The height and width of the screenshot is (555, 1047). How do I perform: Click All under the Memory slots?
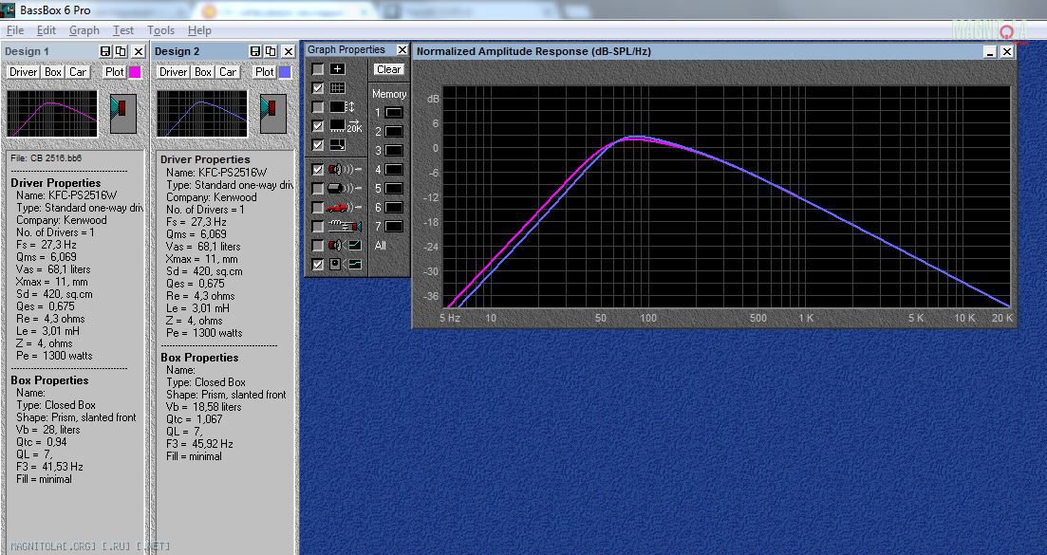(381, 246)
